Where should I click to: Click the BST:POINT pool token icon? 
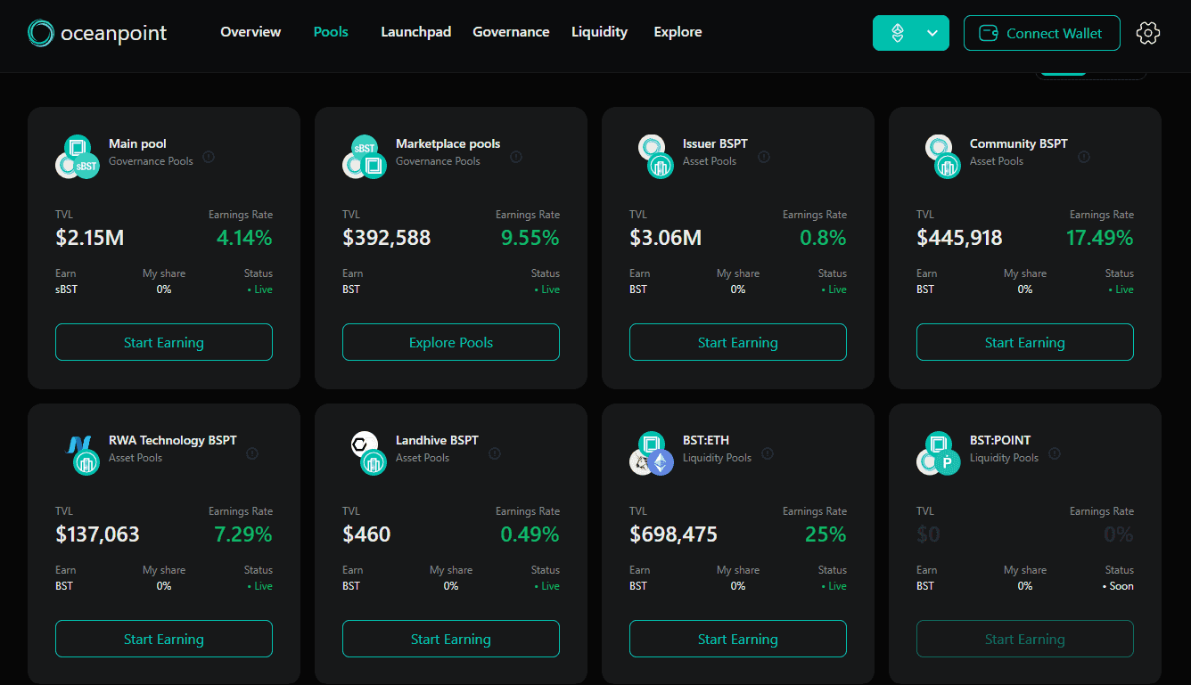coord(938,453)
